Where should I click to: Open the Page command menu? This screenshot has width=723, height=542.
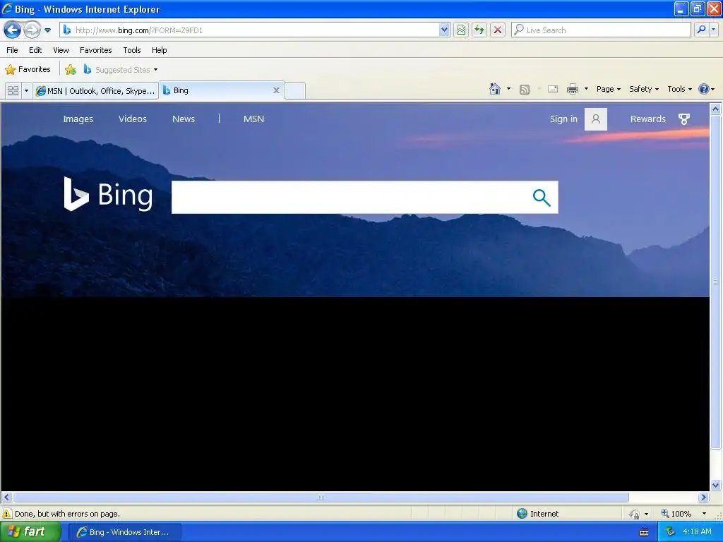tap(608, 89)
